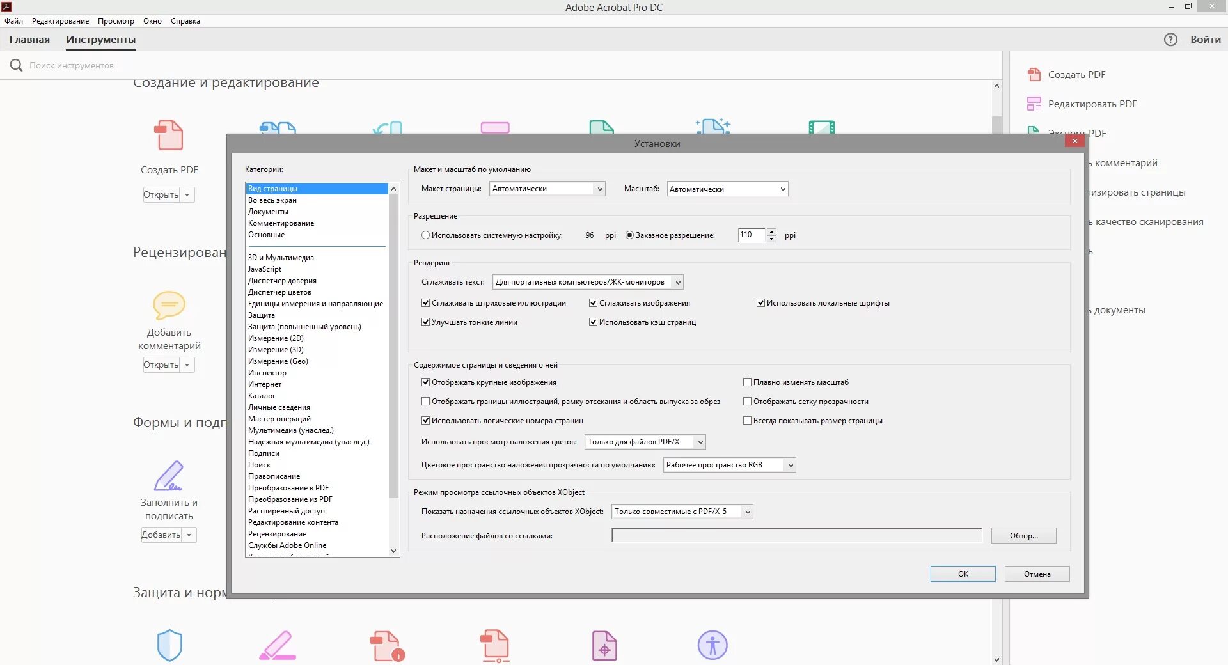Click the magnifier icon in tool search
1228x665 pixels.
16,65
